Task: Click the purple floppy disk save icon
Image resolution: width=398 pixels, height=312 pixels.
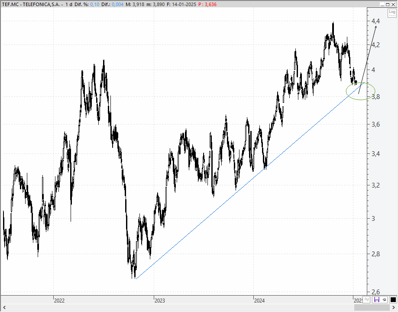Action: tap(377, 300)
